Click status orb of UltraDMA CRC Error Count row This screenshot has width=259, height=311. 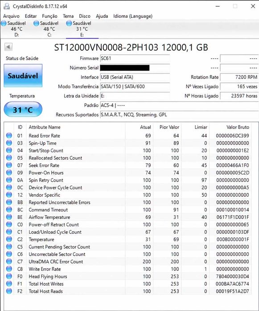pos(9,261)
